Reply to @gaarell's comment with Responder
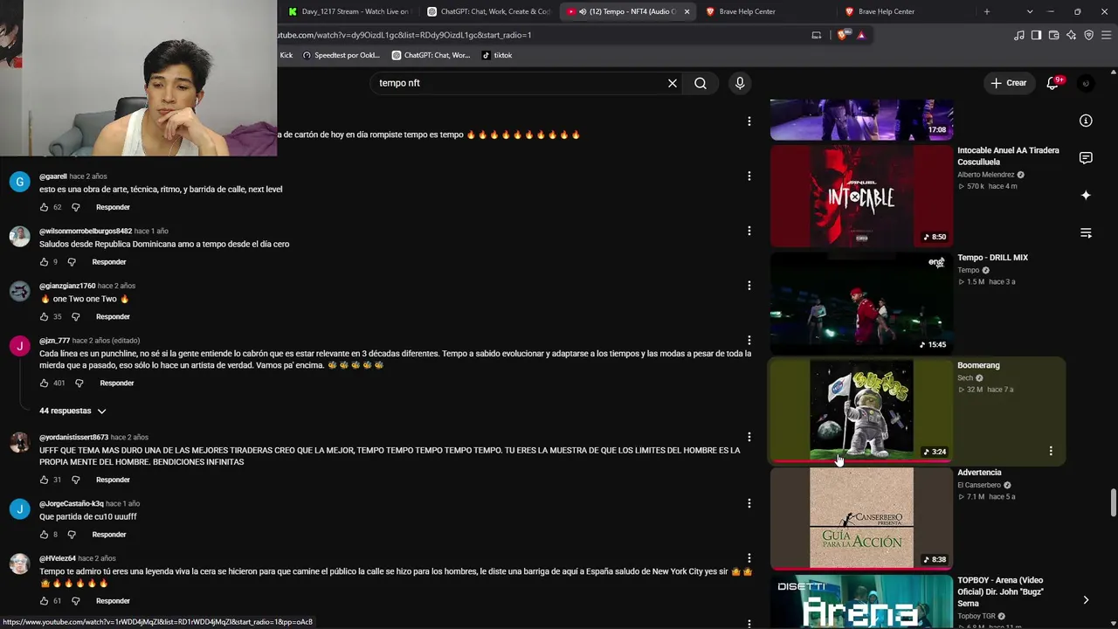Screen dimensions: 1118x629 click(x=113, y=207)
